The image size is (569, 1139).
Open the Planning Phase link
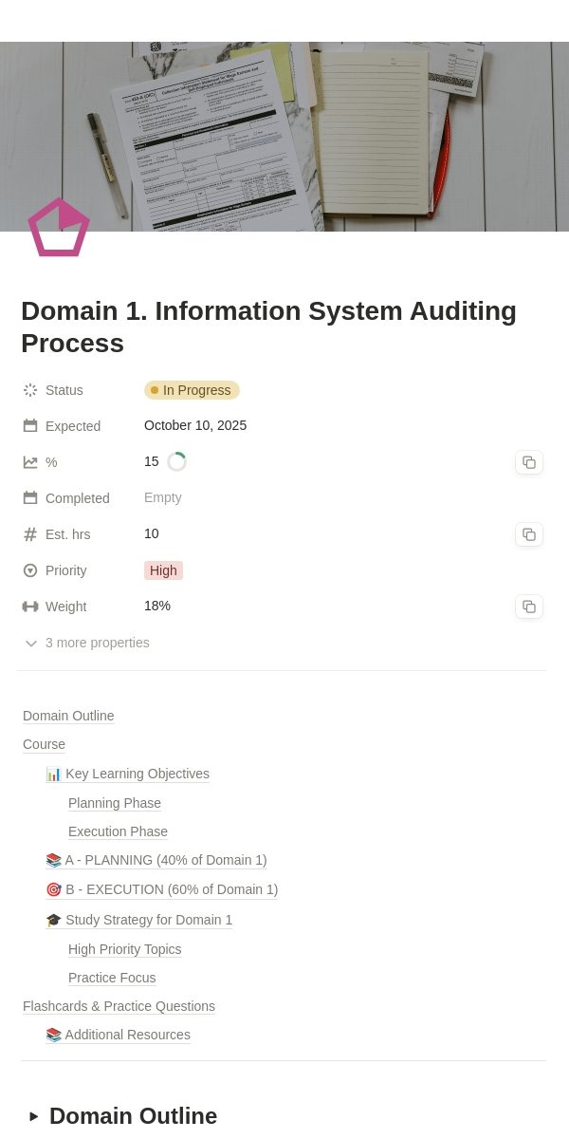pos(115,803)
